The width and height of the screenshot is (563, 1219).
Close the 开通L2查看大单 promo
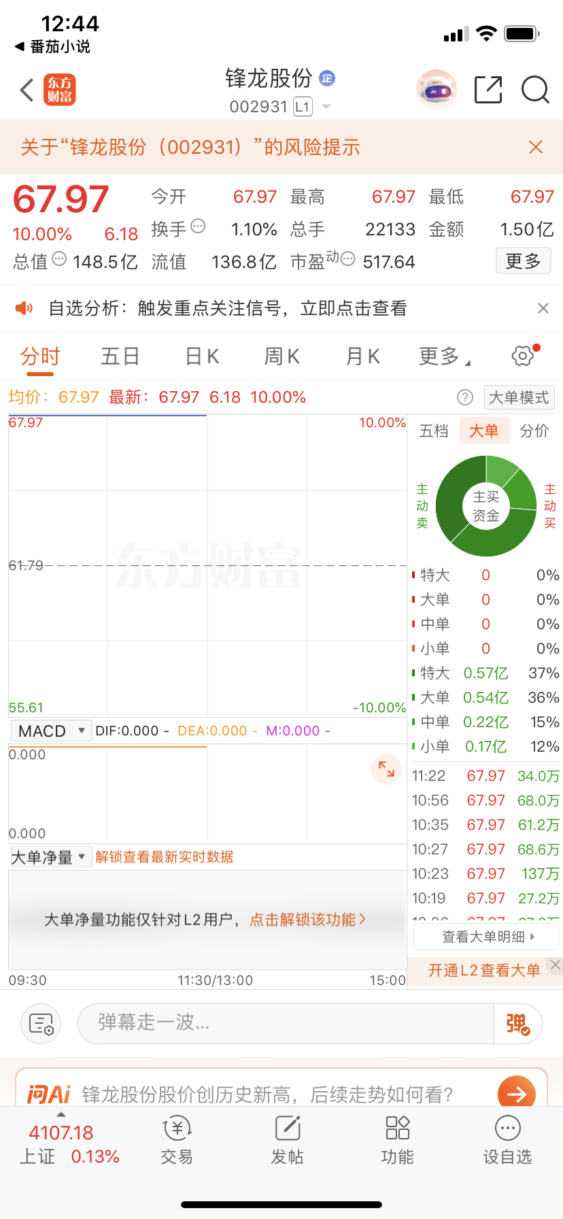pos(556,965)
